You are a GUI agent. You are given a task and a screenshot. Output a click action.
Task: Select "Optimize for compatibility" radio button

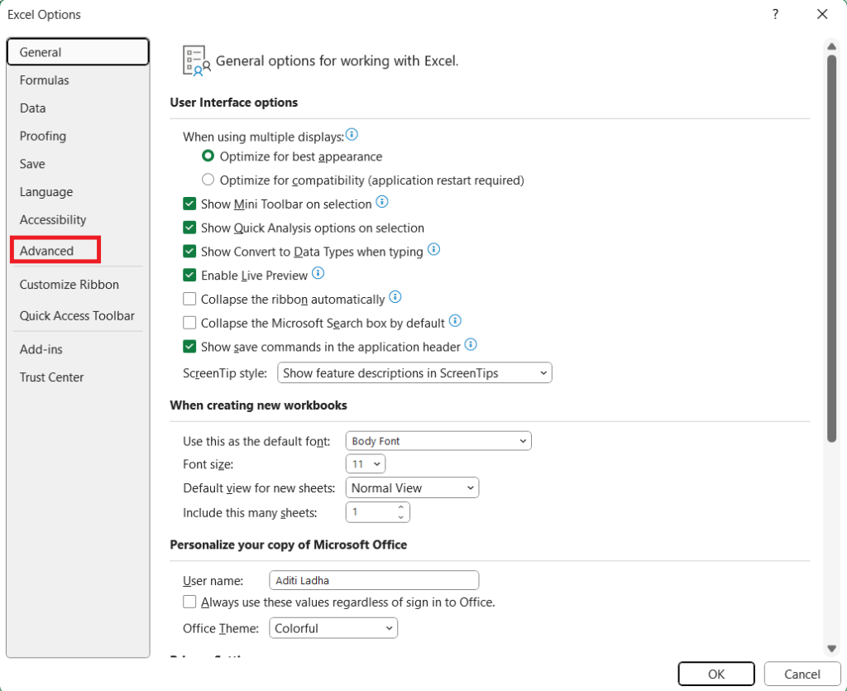click(x=208, y=179)
